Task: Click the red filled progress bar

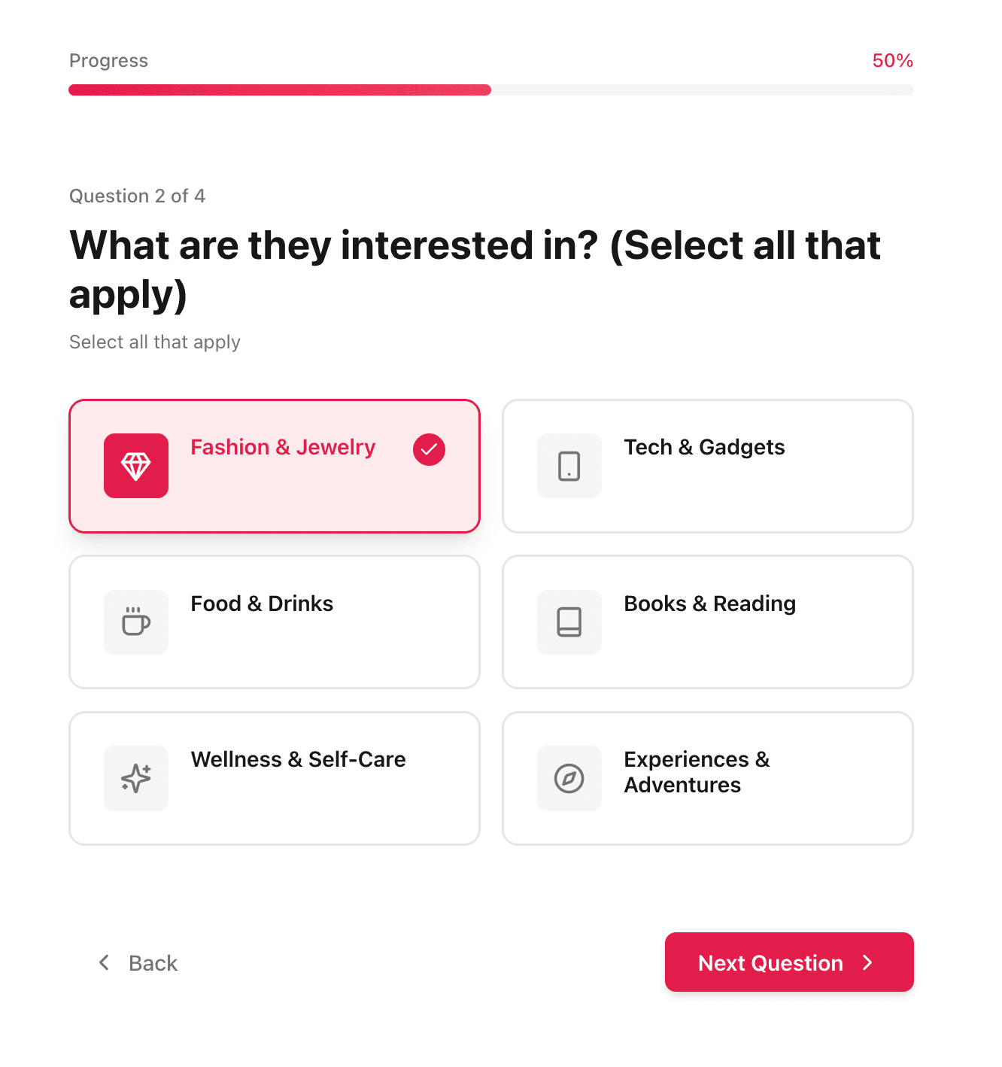Action: point(280,90)
